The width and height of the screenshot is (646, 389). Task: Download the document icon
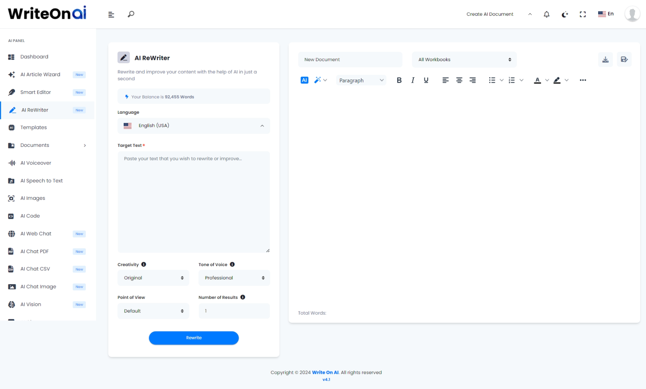click(x=606, y=60)
